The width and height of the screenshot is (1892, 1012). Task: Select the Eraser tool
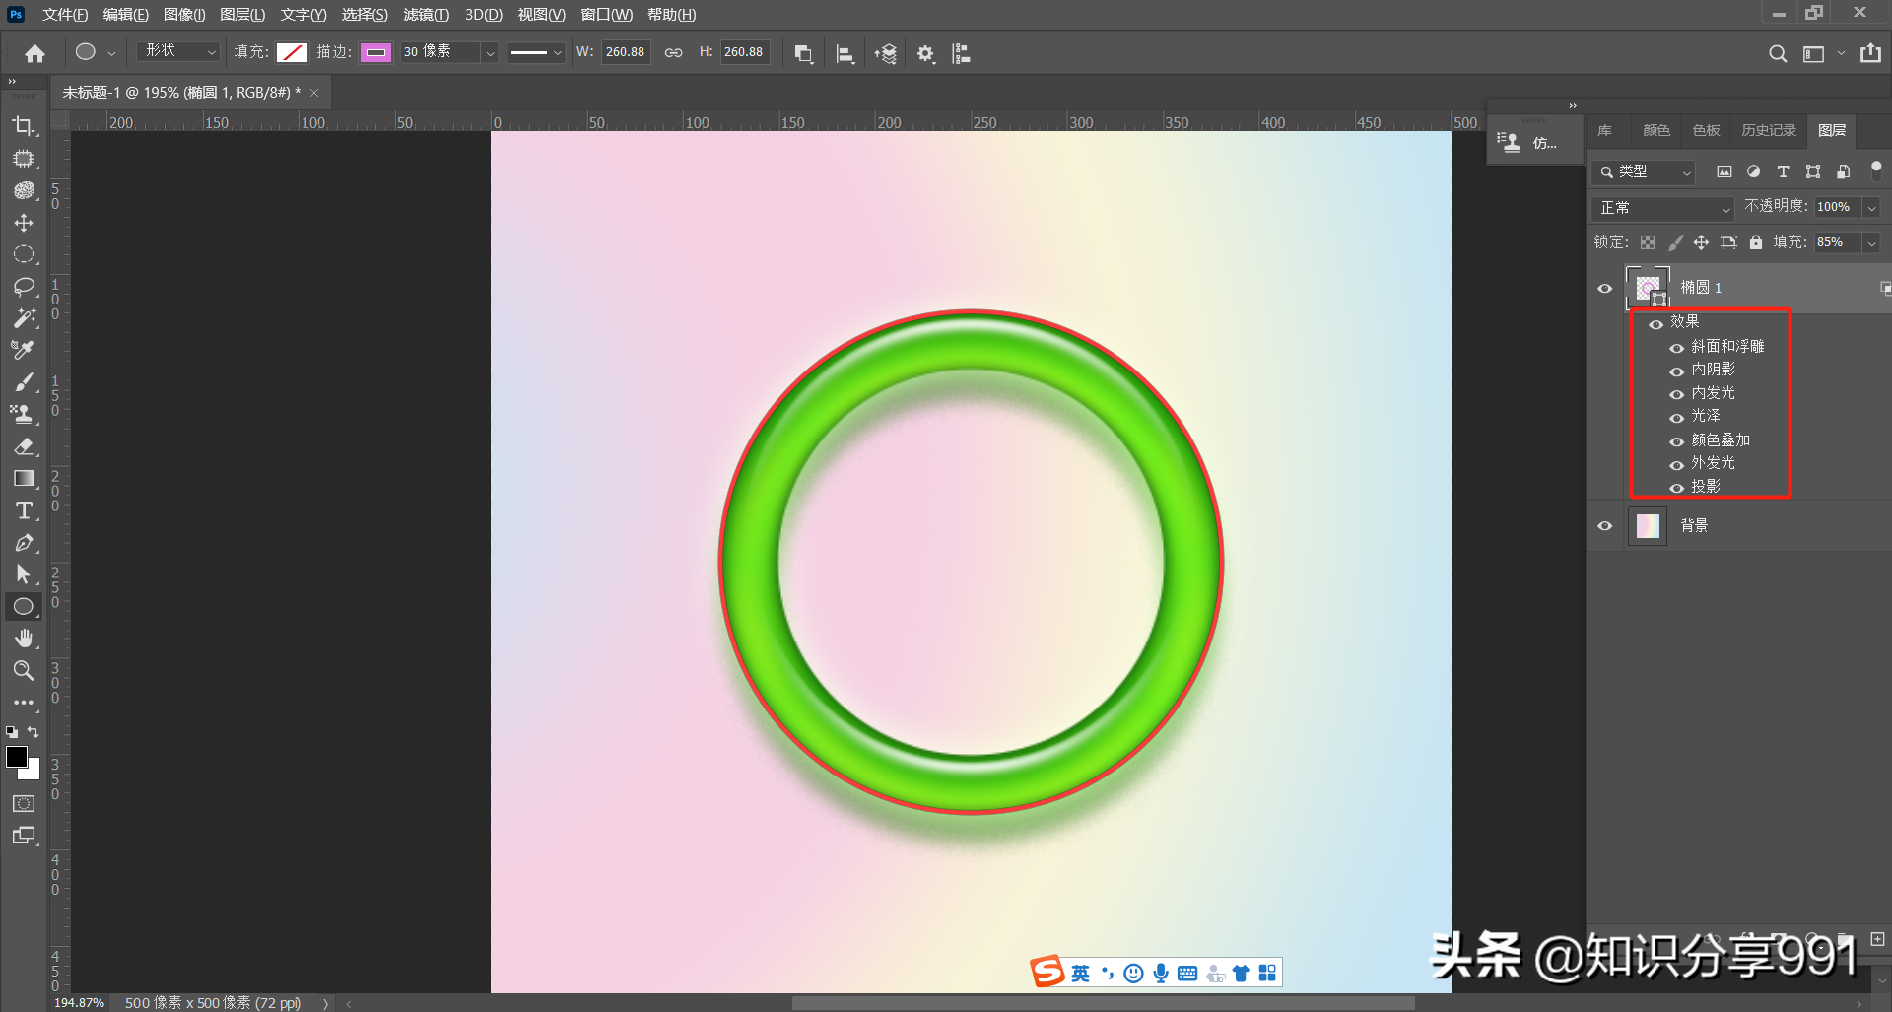click(x=24, y=446)
